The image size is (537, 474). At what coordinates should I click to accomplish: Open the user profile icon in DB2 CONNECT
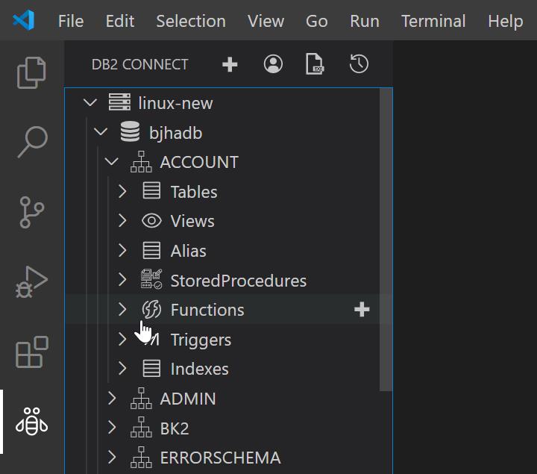pos(273,64)
